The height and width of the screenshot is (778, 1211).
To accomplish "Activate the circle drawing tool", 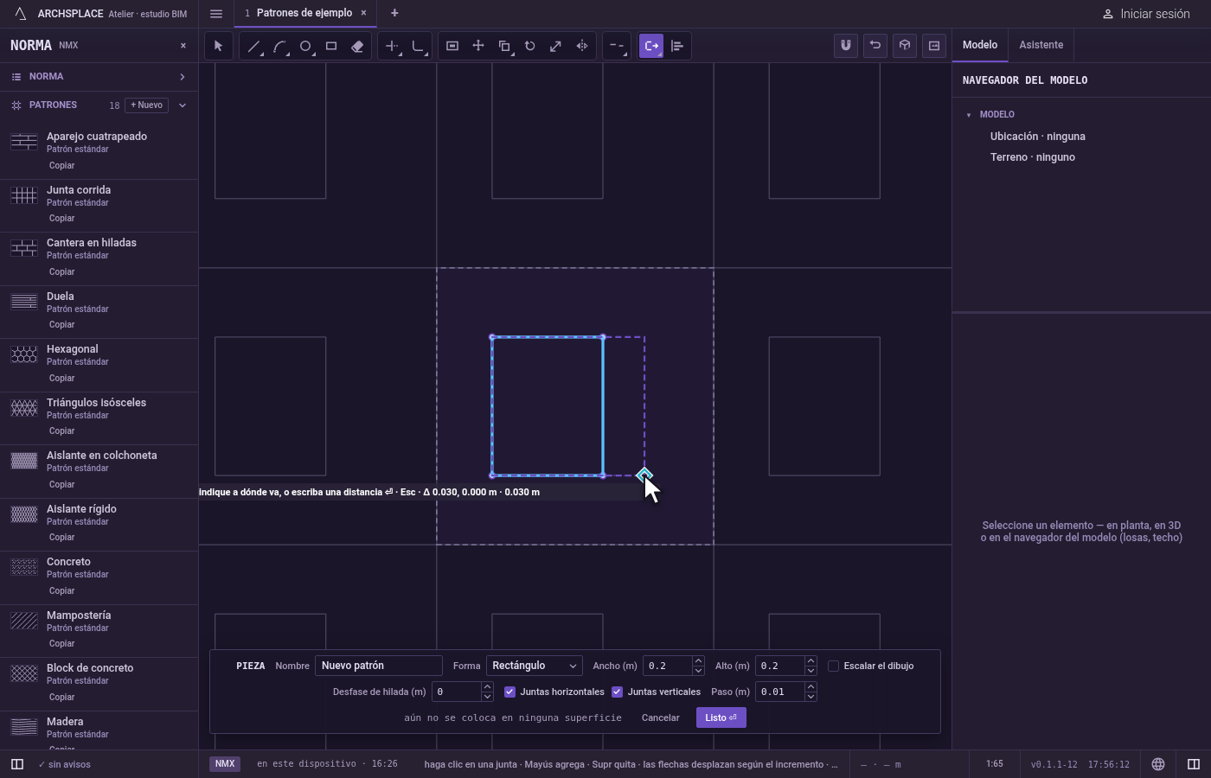I will [x=305, y=46].
